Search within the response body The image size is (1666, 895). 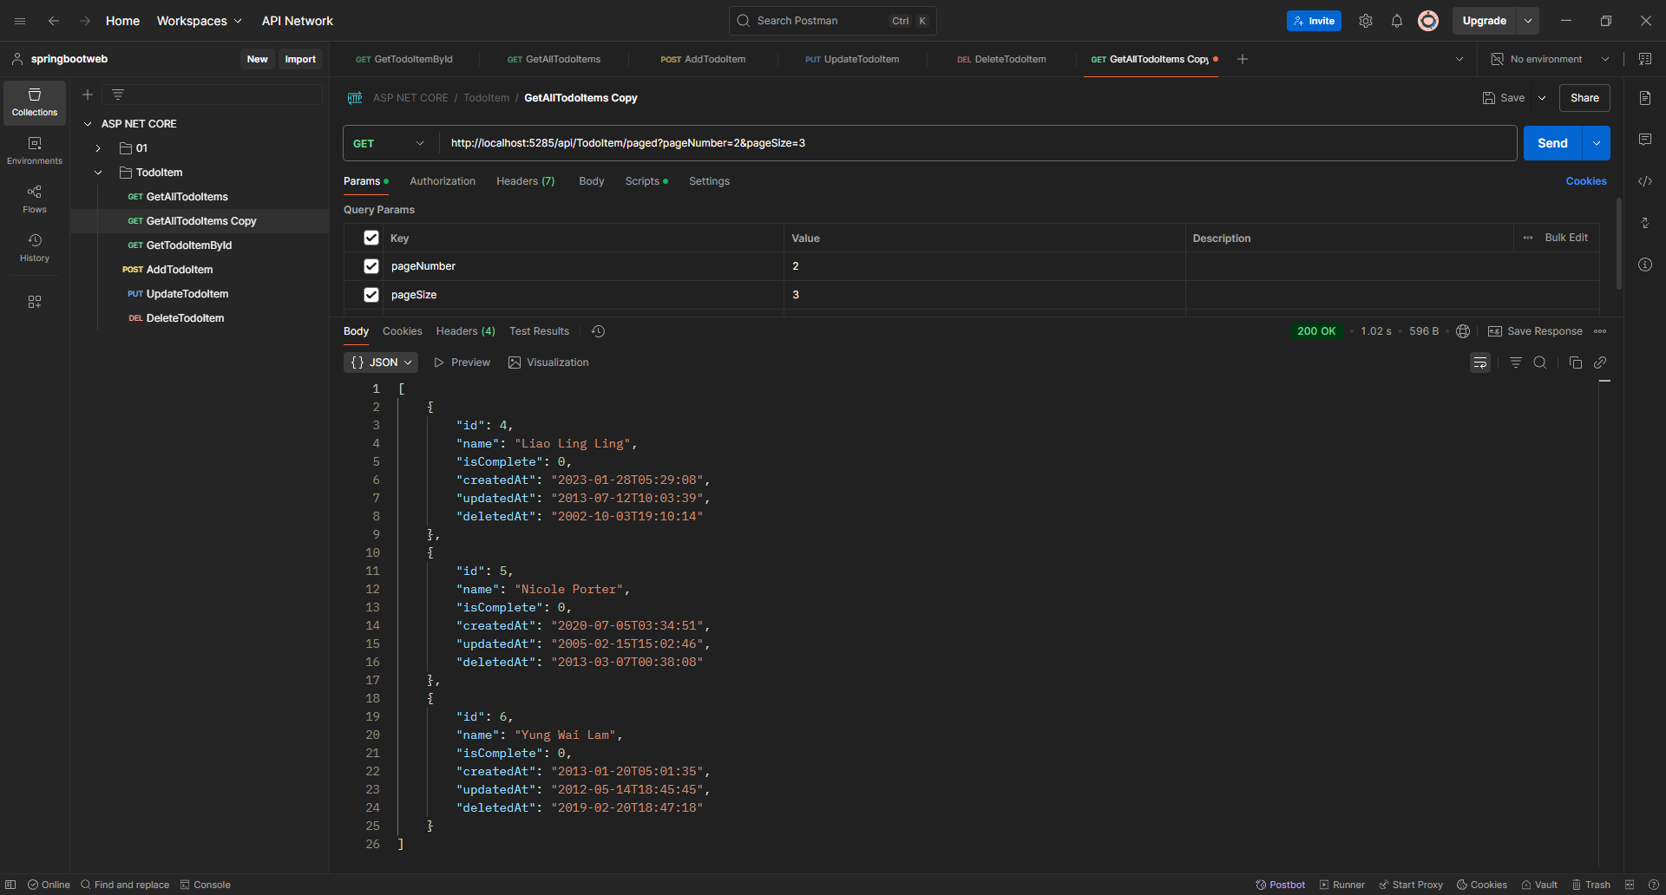(1539, 363)
